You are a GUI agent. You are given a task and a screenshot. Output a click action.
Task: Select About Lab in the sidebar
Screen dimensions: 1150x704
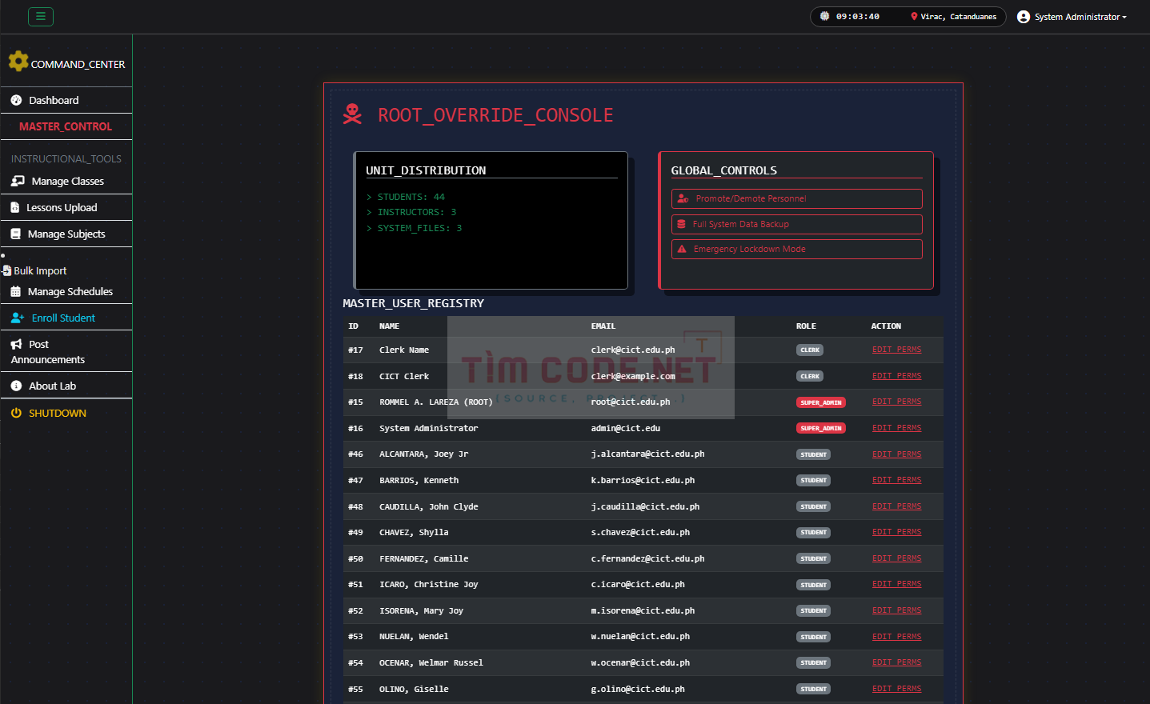[66, 386]
